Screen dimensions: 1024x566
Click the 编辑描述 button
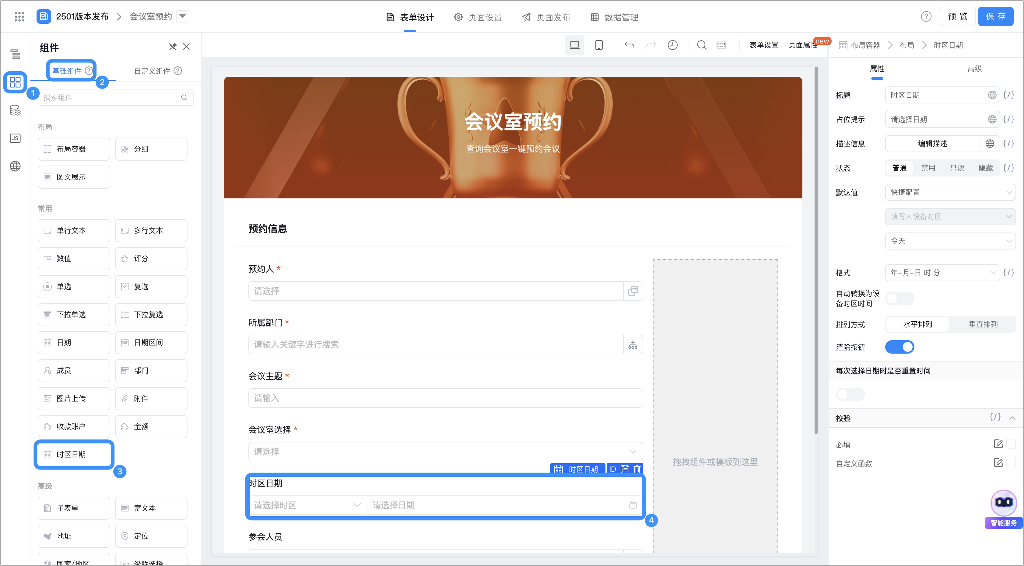point(932,144)
